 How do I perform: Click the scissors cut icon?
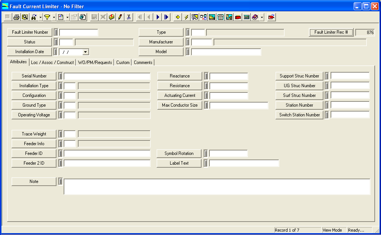tap(129, 17)
